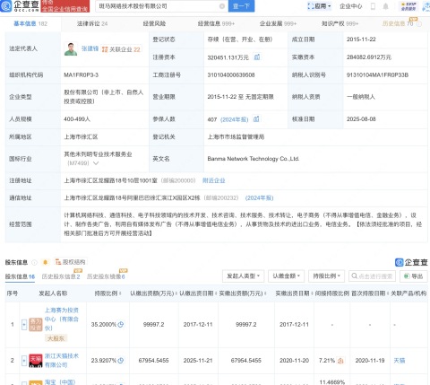The width and height of the screenshot is (430, 385).
Task: Select English name Banma Network Technology text
Action: tap(254, 159)
